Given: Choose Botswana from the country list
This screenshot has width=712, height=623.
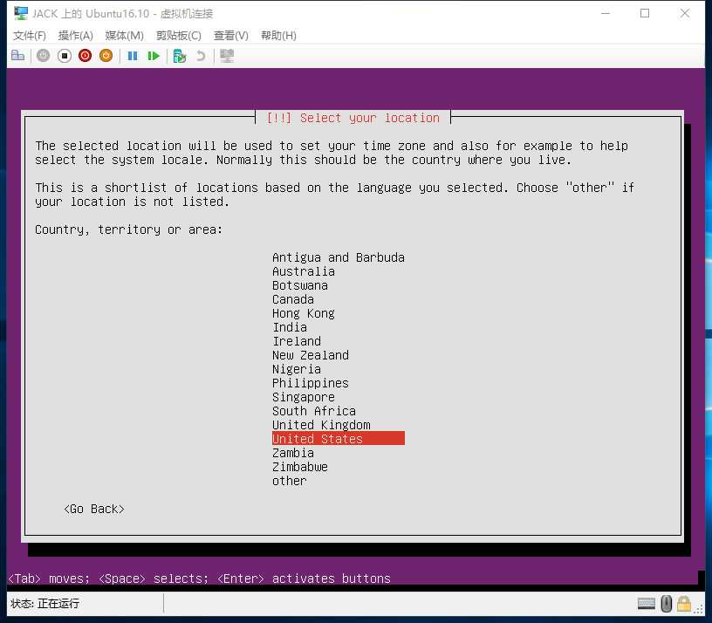Looking at the screenshot, I should [339, 285].
